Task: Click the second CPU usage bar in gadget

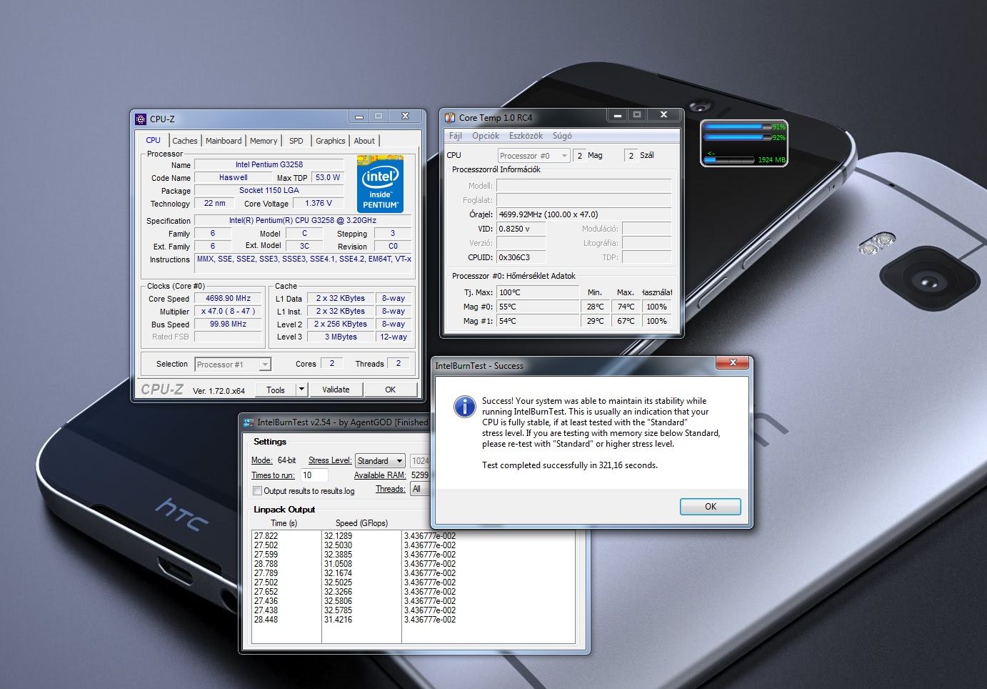Action: pyautogui.click(x=738, y=137)
